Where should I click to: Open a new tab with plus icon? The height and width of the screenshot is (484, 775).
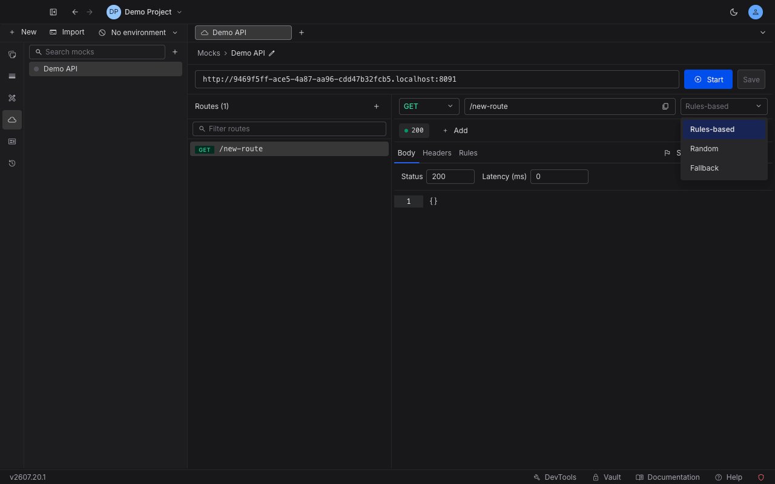(302, 33)
